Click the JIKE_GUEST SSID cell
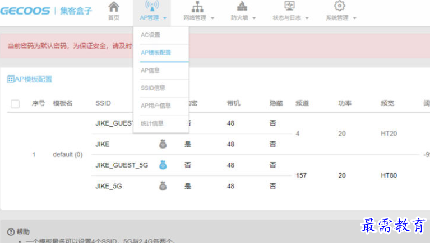Image resolution: width=430 pixels, height=243 pixels. tap(114, 123)
